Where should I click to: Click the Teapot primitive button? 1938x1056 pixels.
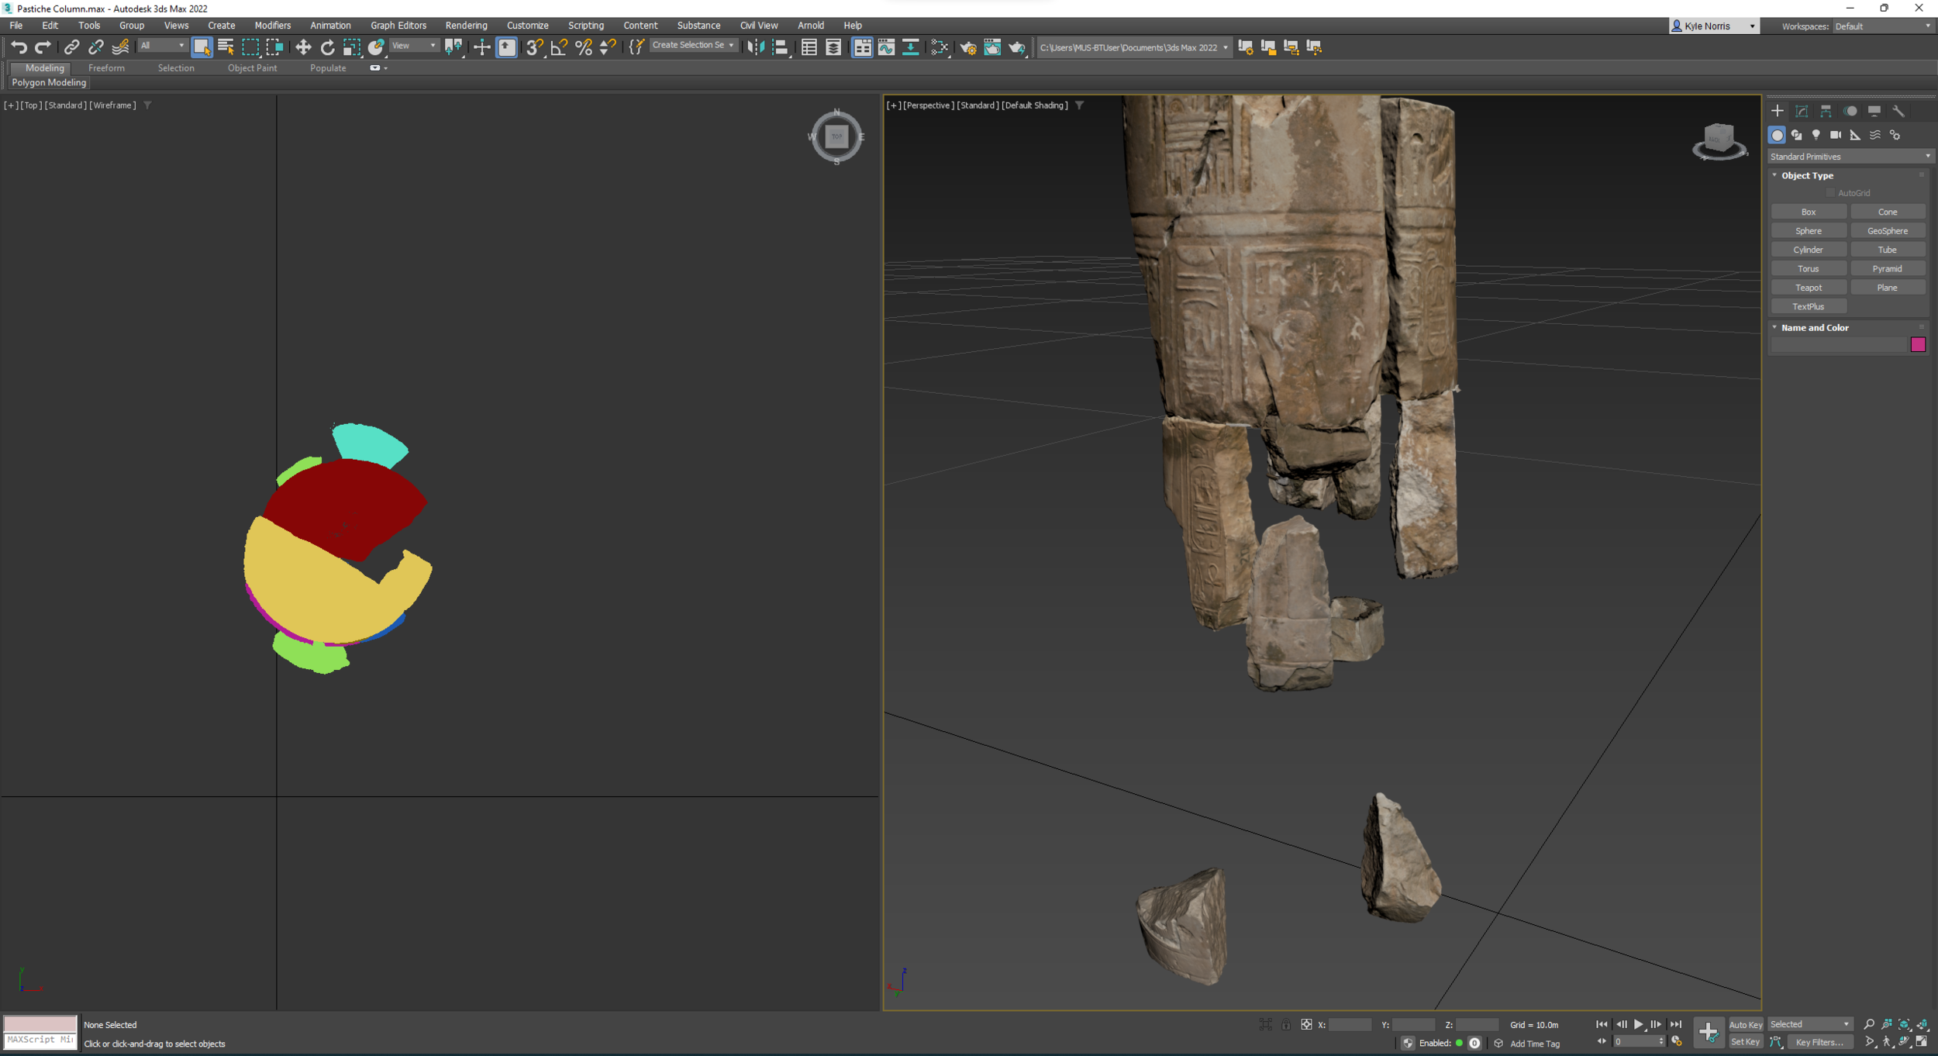1808,288
